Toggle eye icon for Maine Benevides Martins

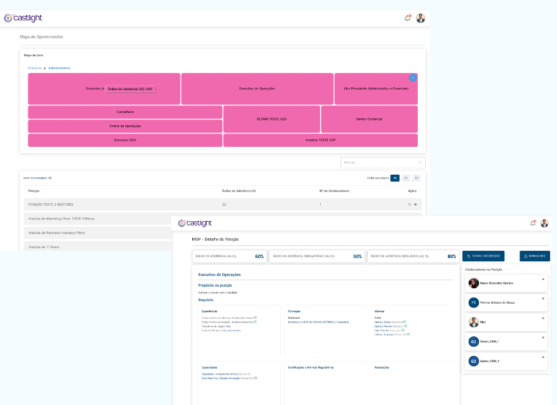(x=543, y=279)
